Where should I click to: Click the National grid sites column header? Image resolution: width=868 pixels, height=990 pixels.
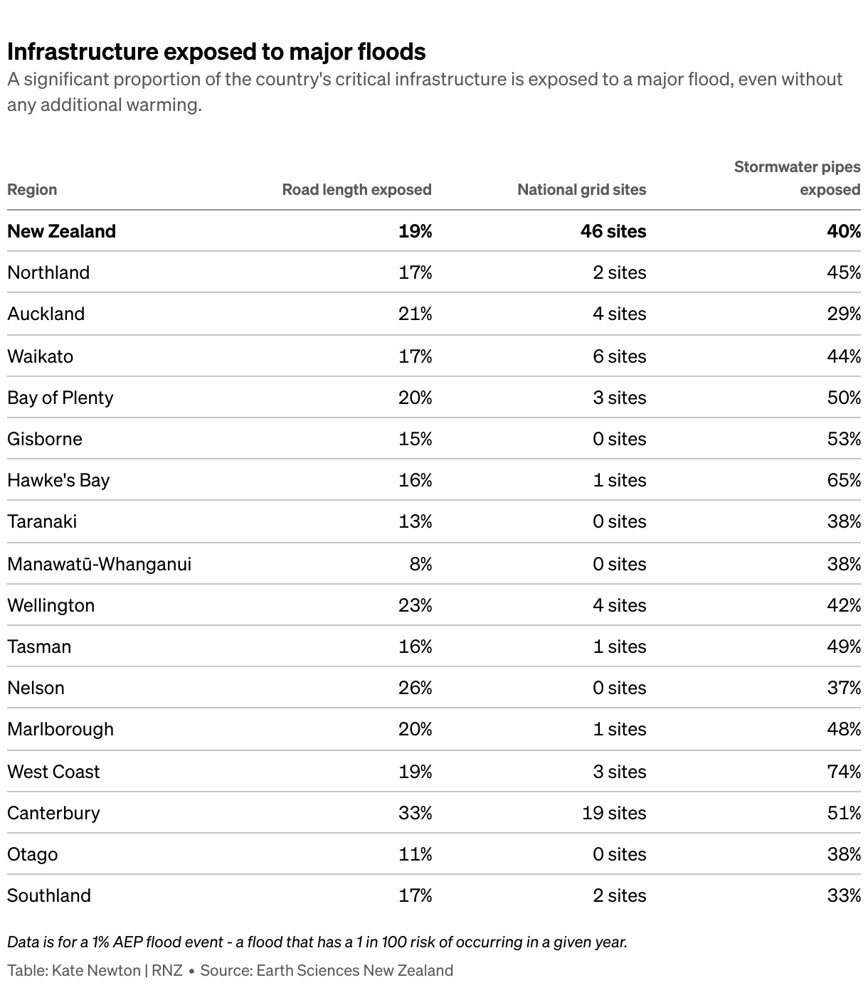(581, 190)
